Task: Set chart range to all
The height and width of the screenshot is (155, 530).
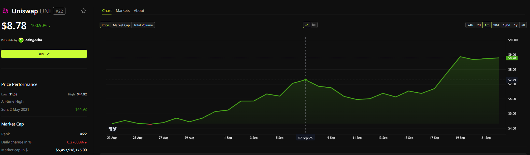Action: click(523, 25)
